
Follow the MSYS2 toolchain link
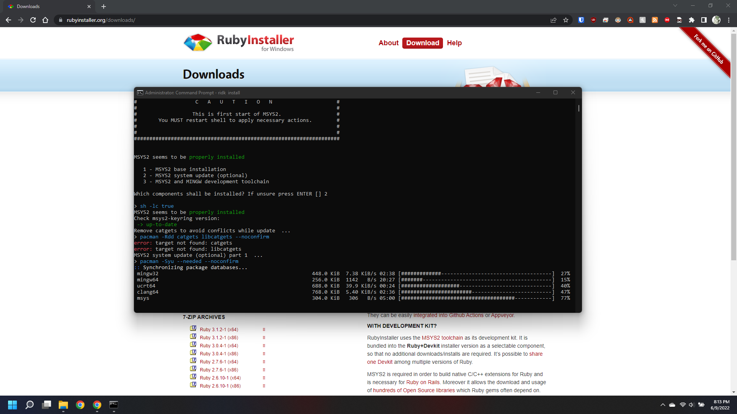point(442,338)
